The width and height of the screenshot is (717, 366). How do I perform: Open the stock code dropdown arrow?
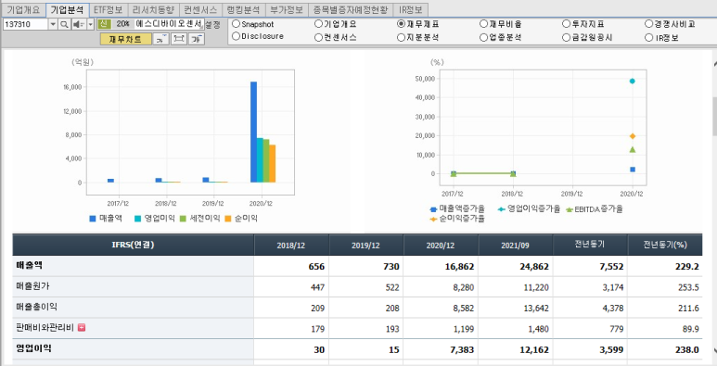coord(53,24)
